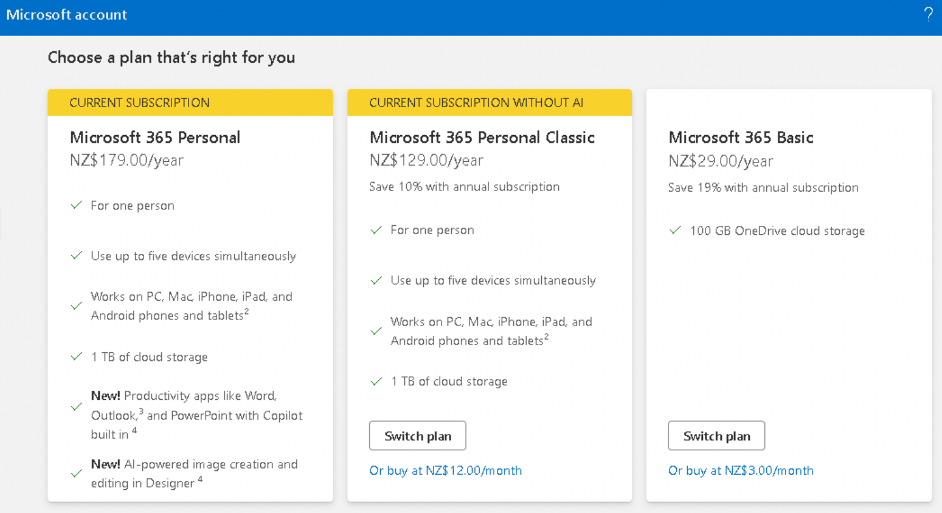The width and height of the screenshot is (942, 513).
Task: Click the Copilot built in feature text
Action: point(196,415)
